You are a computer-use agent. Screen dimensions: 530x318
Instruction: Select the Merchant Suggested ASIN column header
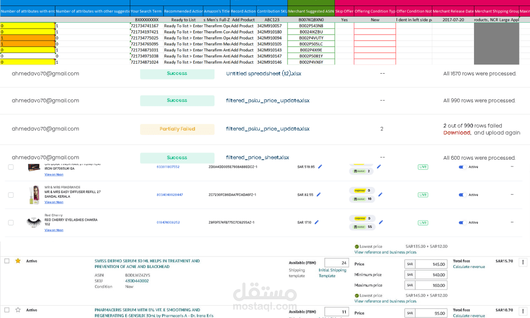point(311,11)
